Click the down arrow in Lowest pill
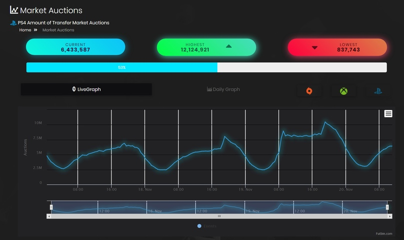The image size is (404, 240). (x=314, y=47)
